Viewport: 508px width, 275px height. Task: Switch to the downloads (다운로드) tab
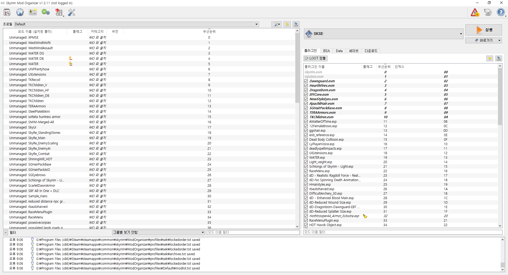[371, 51]
